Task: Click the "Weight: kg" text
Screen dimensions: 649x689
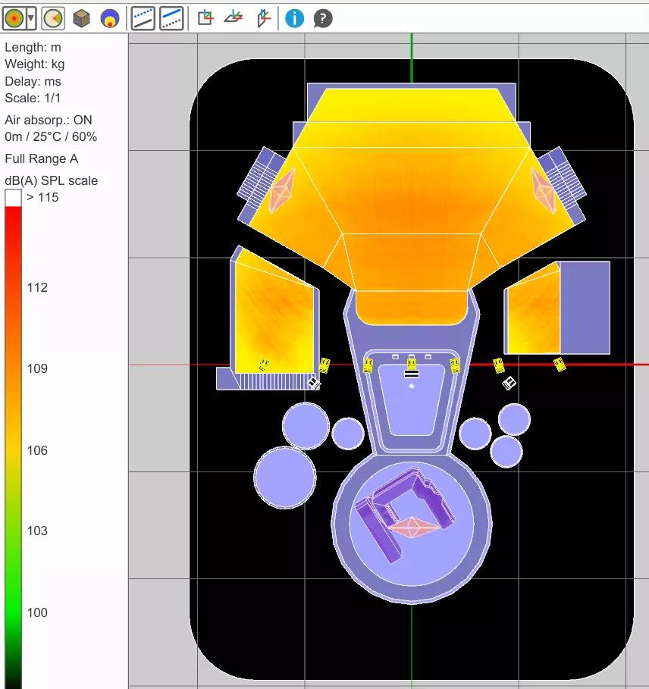Action: (35, 64)
